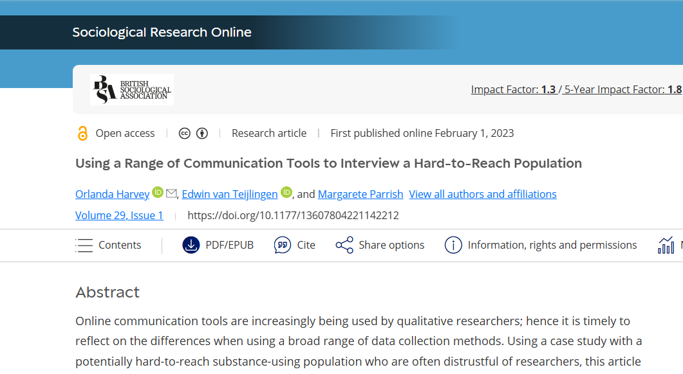Click the Sociological Research Online journal title
Screen dimensions: 683x374
[x=162, y=32]
